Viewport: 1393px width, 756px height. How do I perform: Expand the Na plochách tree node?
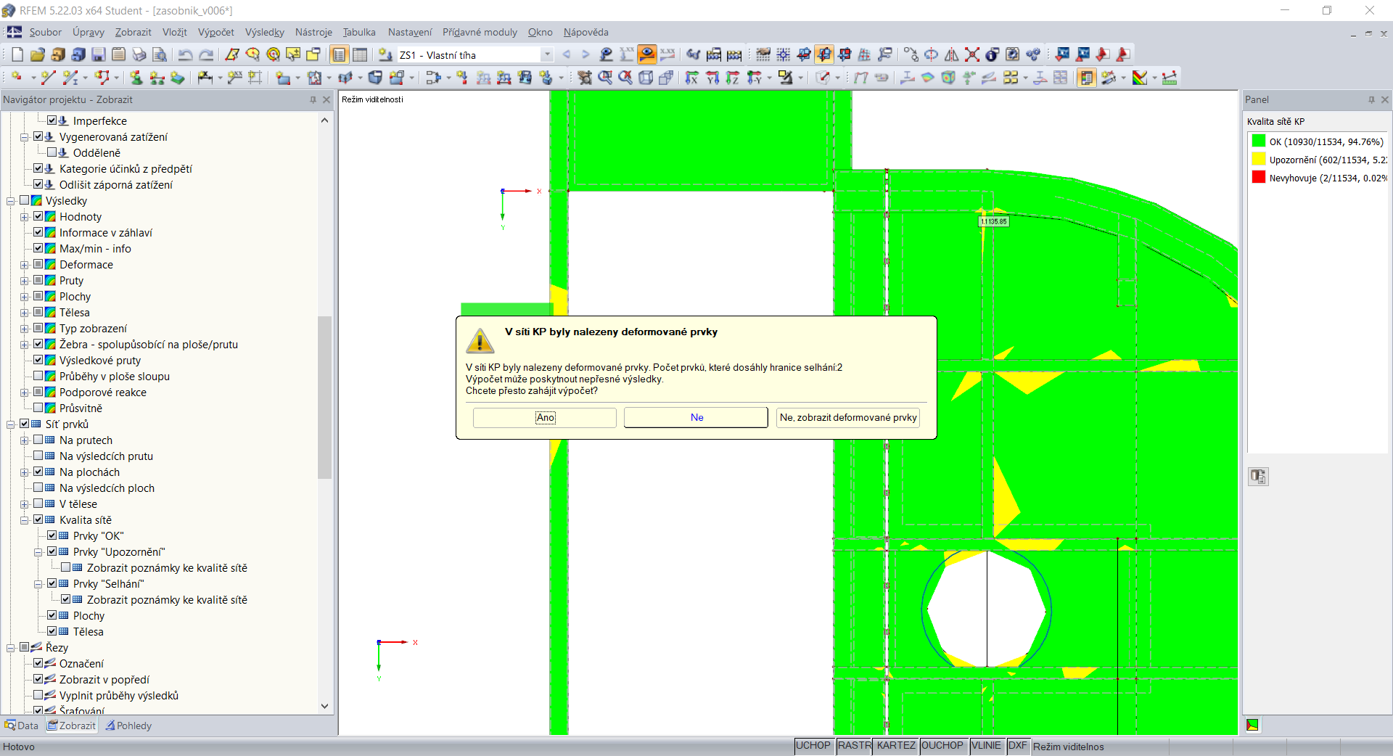25,472
